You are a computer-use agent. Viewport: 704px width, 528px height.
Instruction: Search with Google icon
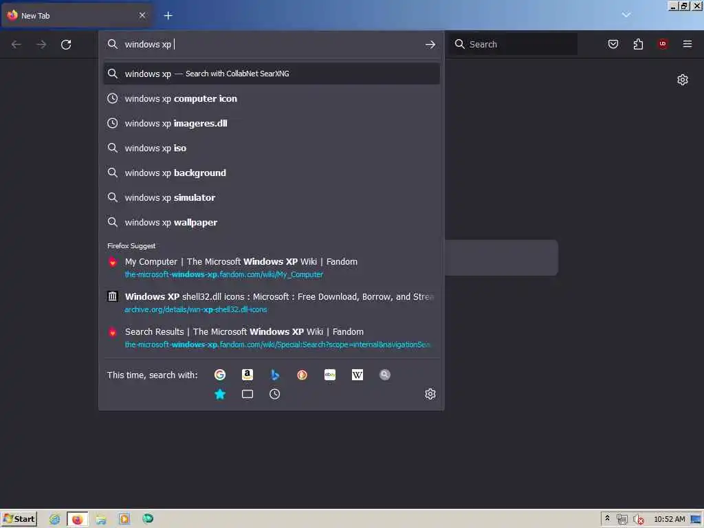click(219, 375)
